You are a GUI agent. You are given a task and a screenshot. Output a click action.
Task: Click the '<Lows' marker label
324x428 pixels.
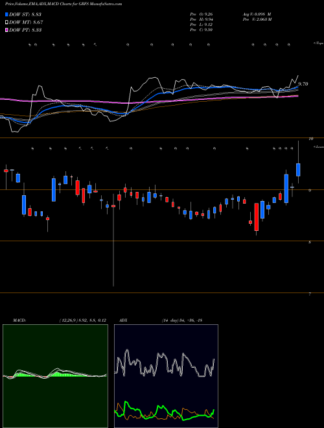(x=318, y=147)
